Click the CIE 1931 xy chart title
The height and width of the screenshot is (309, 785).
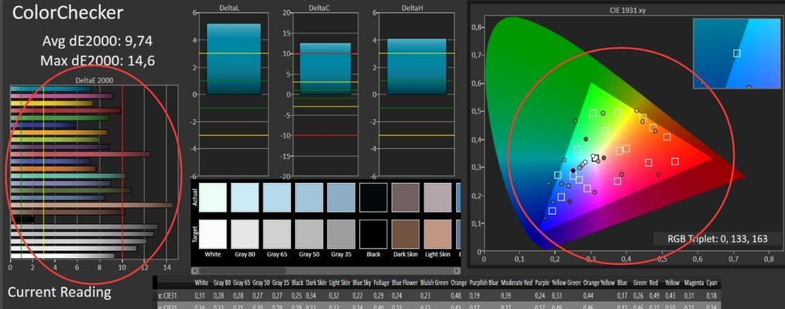point(626,9)
